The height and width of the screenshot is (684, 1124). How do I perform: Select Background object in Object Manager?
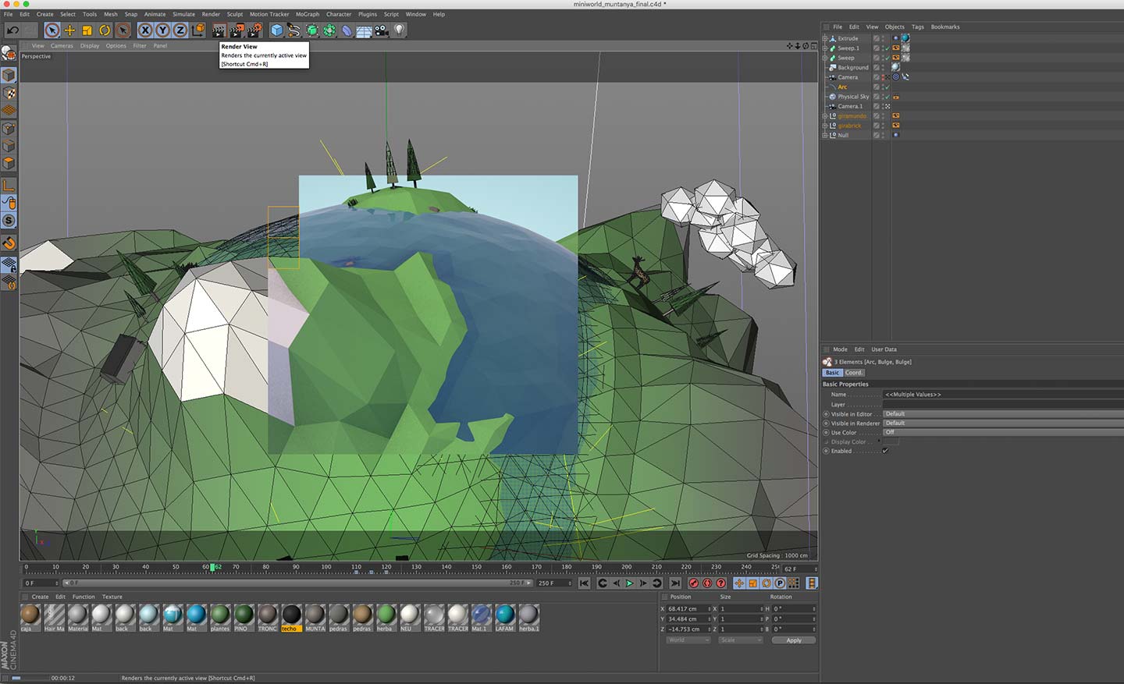coord(853,68)
